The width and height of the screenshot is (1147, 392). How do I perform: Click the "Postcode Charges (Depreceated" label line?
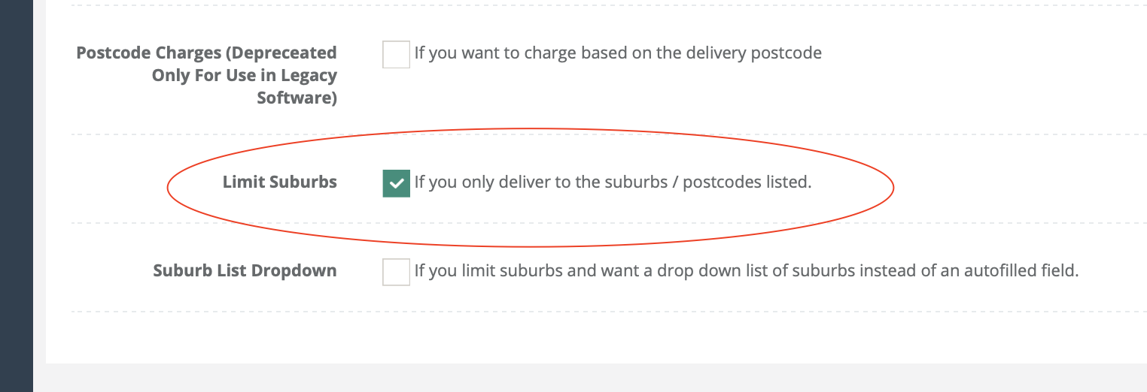point(206,53)
